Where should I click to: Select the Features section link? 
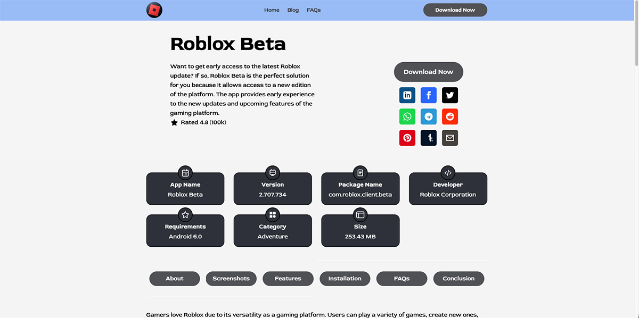pos(288,278)
